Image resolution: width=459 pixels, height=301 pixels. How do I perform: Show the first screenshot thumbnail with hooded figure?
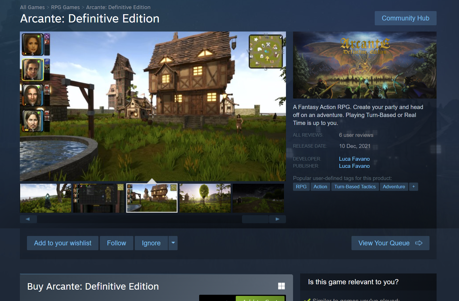pos(46,198)
